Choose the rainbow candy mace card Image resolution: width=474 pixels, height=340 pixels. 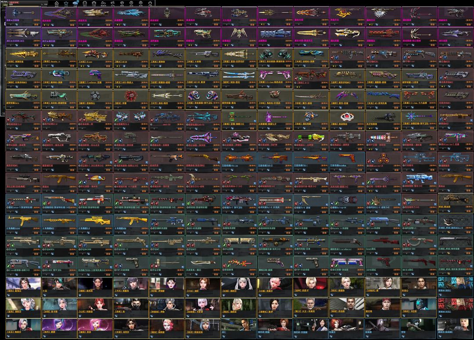[x=383, y=141]
